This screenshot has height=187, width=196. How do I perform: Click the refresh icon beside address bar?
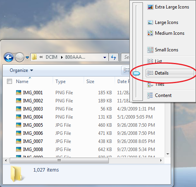(113, 57)
